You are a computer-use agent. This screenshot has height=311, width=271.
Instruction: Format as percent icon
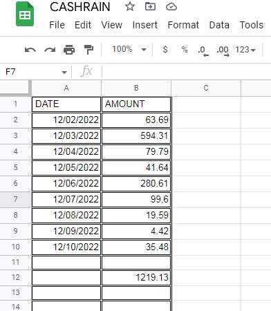[x=185, y=50]
